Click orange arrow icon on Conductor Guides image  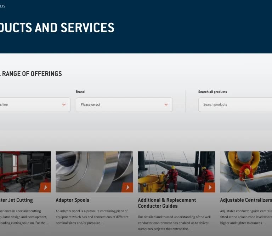point(209,187)
